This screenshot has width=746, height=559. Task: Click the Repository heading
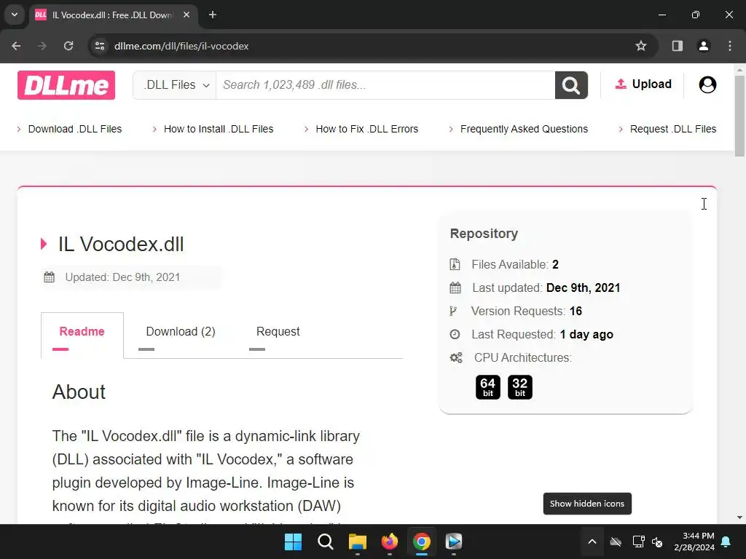click(x=484, y=234)
